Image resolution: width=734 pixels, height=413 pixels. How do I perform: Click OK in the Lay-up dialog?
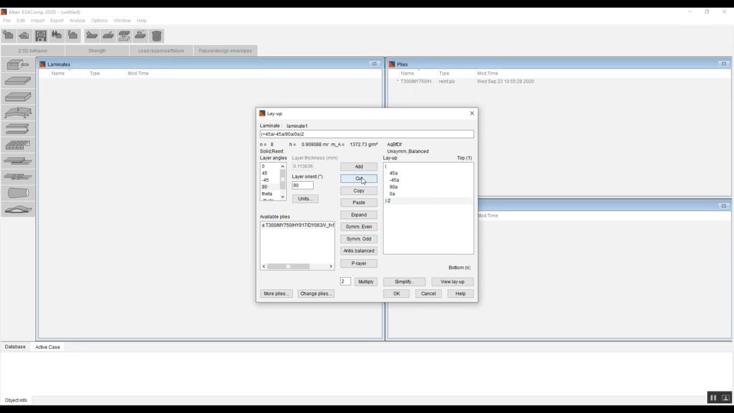pos(396,294)
